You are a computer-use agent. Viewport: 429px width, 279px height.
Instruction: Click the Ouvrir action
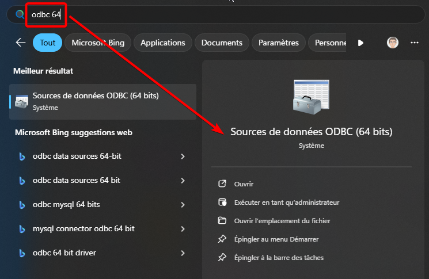[244, 184]
